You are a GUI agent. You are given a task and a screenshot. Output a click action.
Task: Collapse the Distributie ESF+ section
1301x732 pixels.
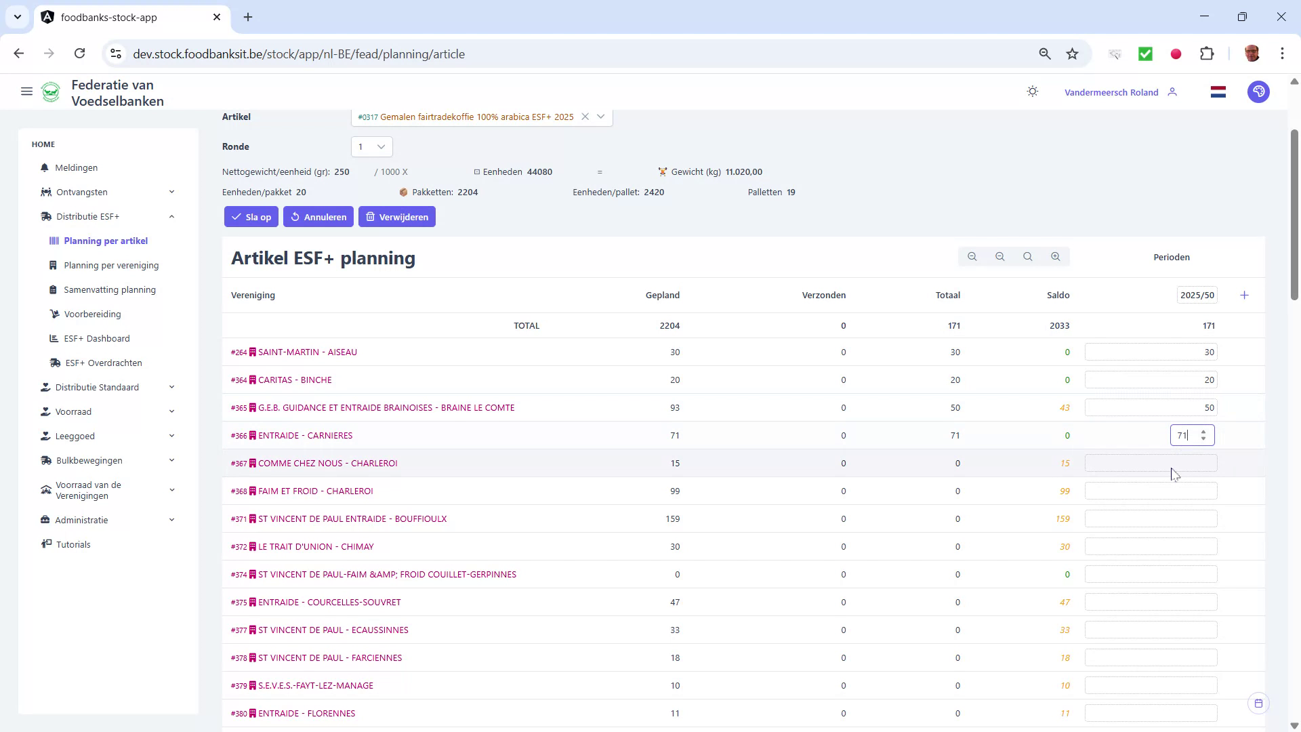(171, 216)
